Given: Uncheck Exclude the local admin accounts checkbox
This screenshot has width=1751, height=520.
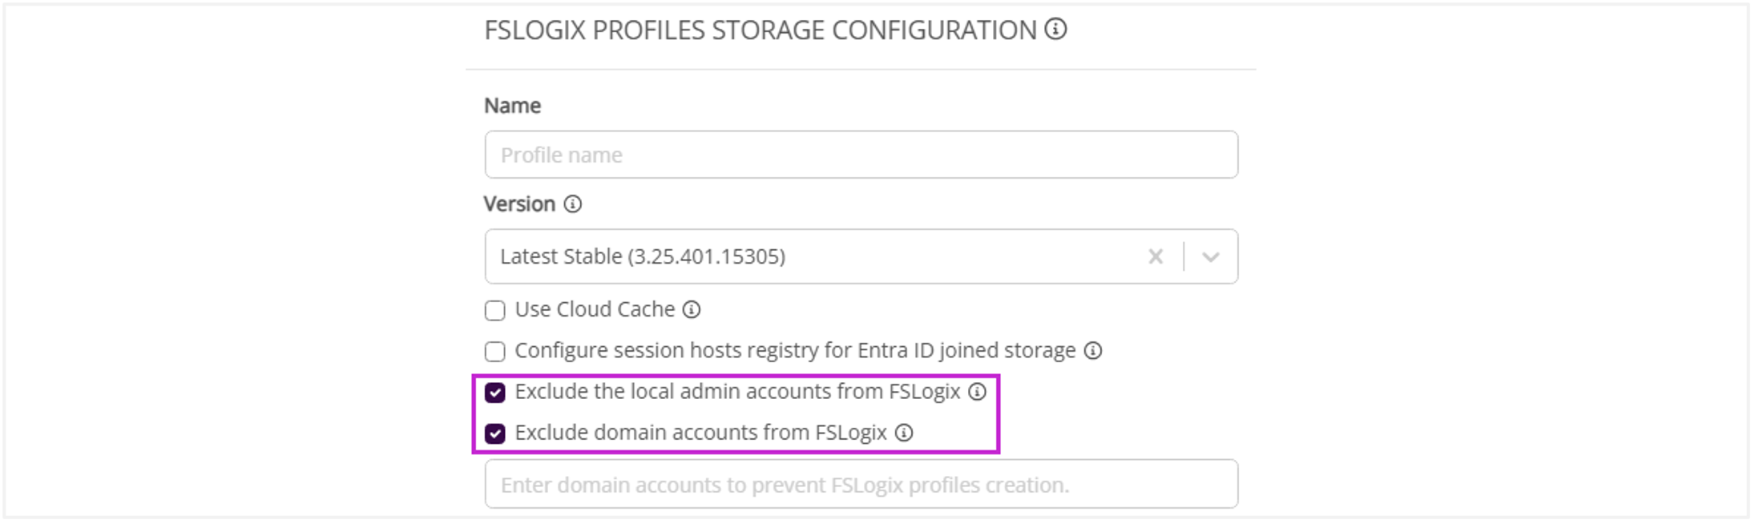Looking at the screenshot, I should 495,393.
